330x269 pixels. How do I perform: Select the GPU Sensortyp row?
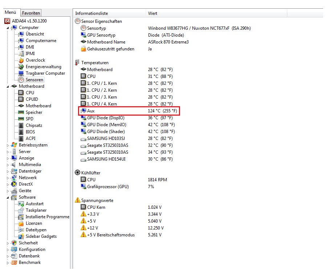[133, 35]
